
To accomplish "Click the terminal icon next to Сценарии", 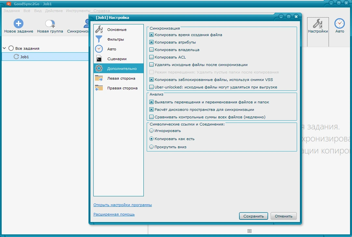I will tap(99, 59).
